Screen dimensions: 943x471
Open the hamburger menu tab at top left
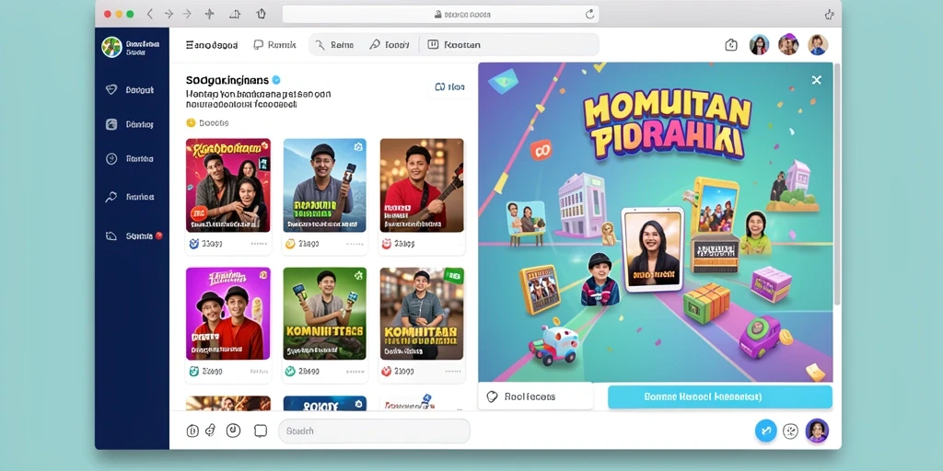(x=212, y=44)
